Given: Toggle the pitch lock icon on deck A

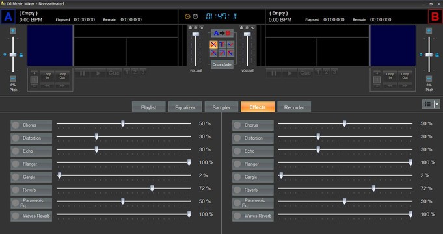Looking at the screenshot, I should click(x=21, y=55).
